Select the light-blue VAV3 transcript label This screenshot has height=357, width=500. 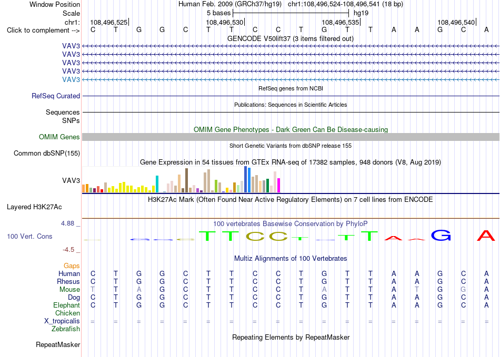(x=71, y=79)
